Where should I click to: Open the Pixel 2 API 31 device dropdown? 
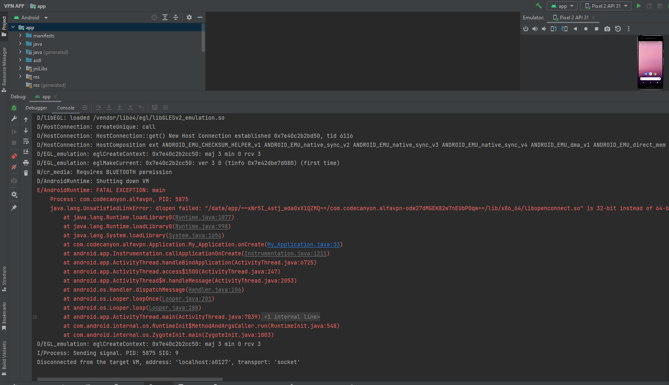point(606,6)
